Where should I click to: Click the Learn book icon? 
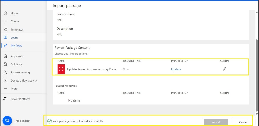tap(5, 37)
